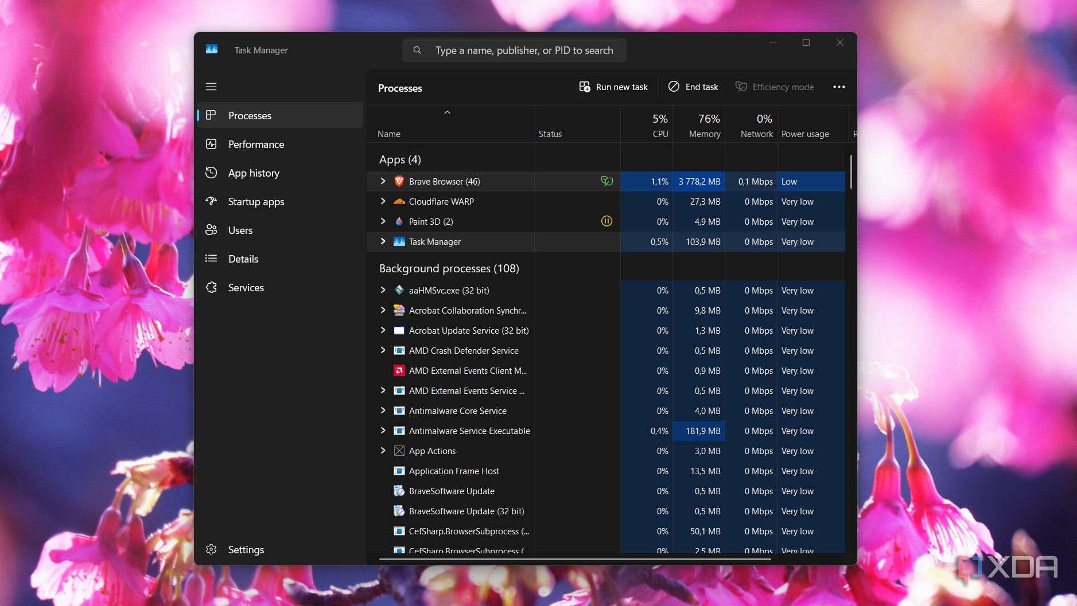The image size is (1077, 606).
Task: Click the Acrobat Collaboration Synchronizer icon
Action: (x=399, y=310)
